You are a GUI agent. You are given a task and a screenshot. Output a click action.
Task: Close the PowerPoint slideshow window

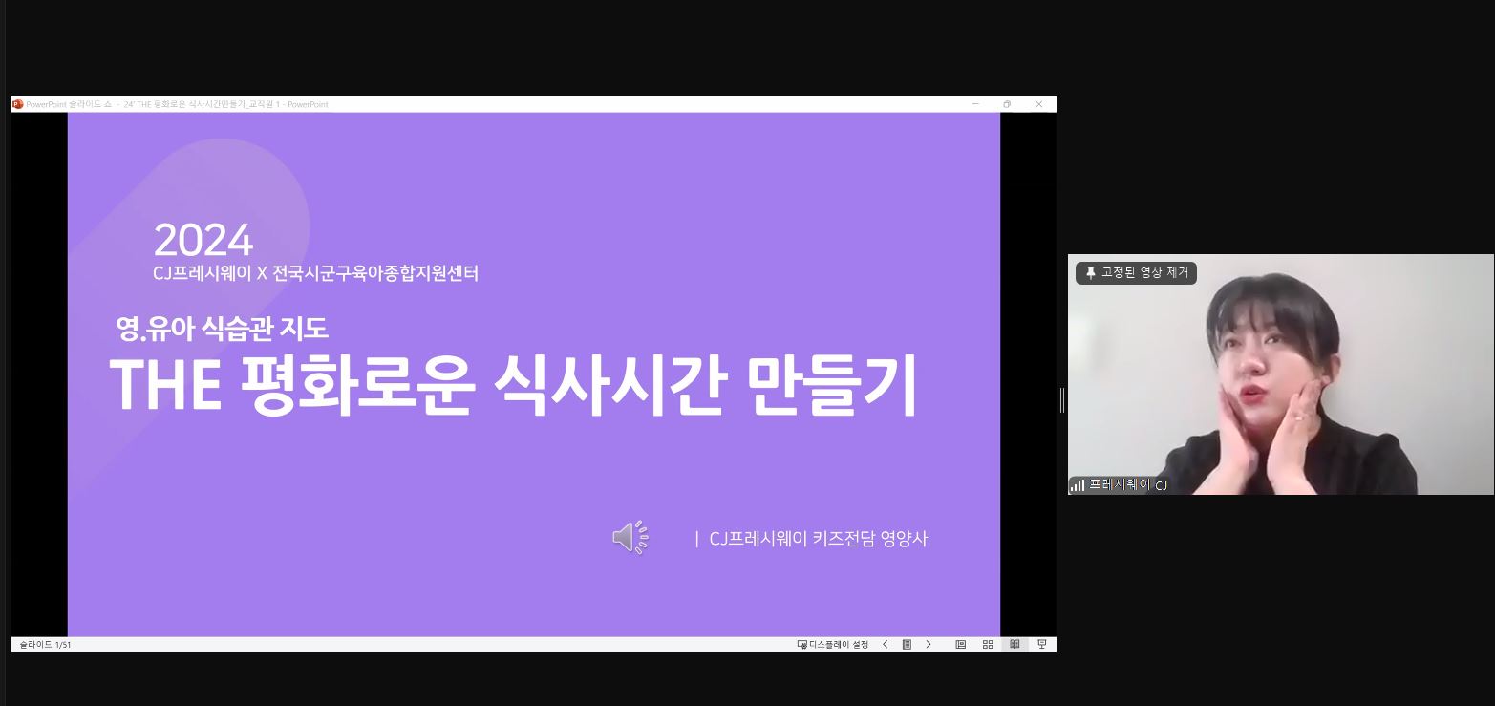coord(1039,104)
